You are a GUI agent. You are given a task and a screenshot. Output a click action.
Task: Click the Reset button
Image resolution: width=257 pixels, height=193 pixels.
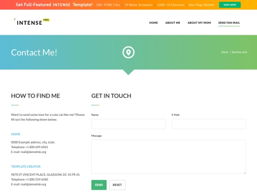(x=117, y=185)
